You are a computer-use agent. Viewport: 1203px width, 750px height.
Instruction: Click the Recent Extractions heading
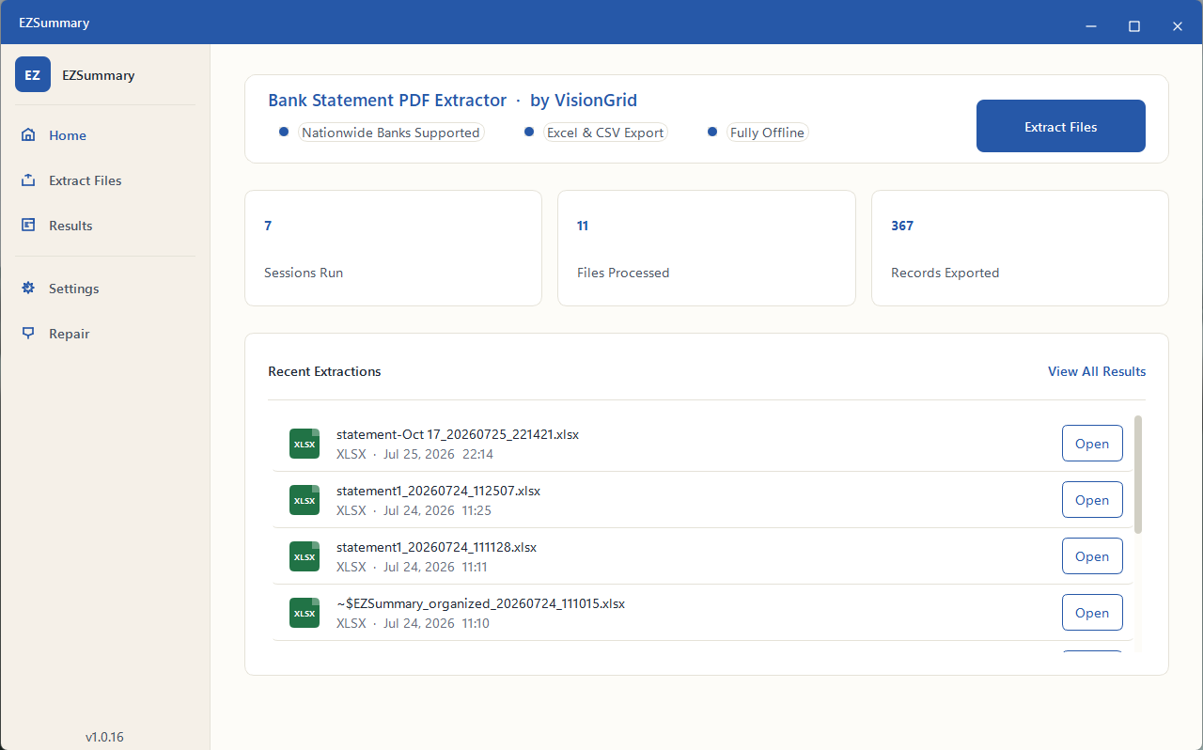click(324, 371)
